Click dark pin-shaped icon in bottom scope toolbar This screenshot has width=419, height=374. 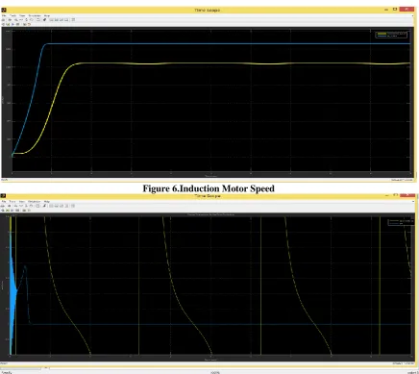[x=44, y=206]
